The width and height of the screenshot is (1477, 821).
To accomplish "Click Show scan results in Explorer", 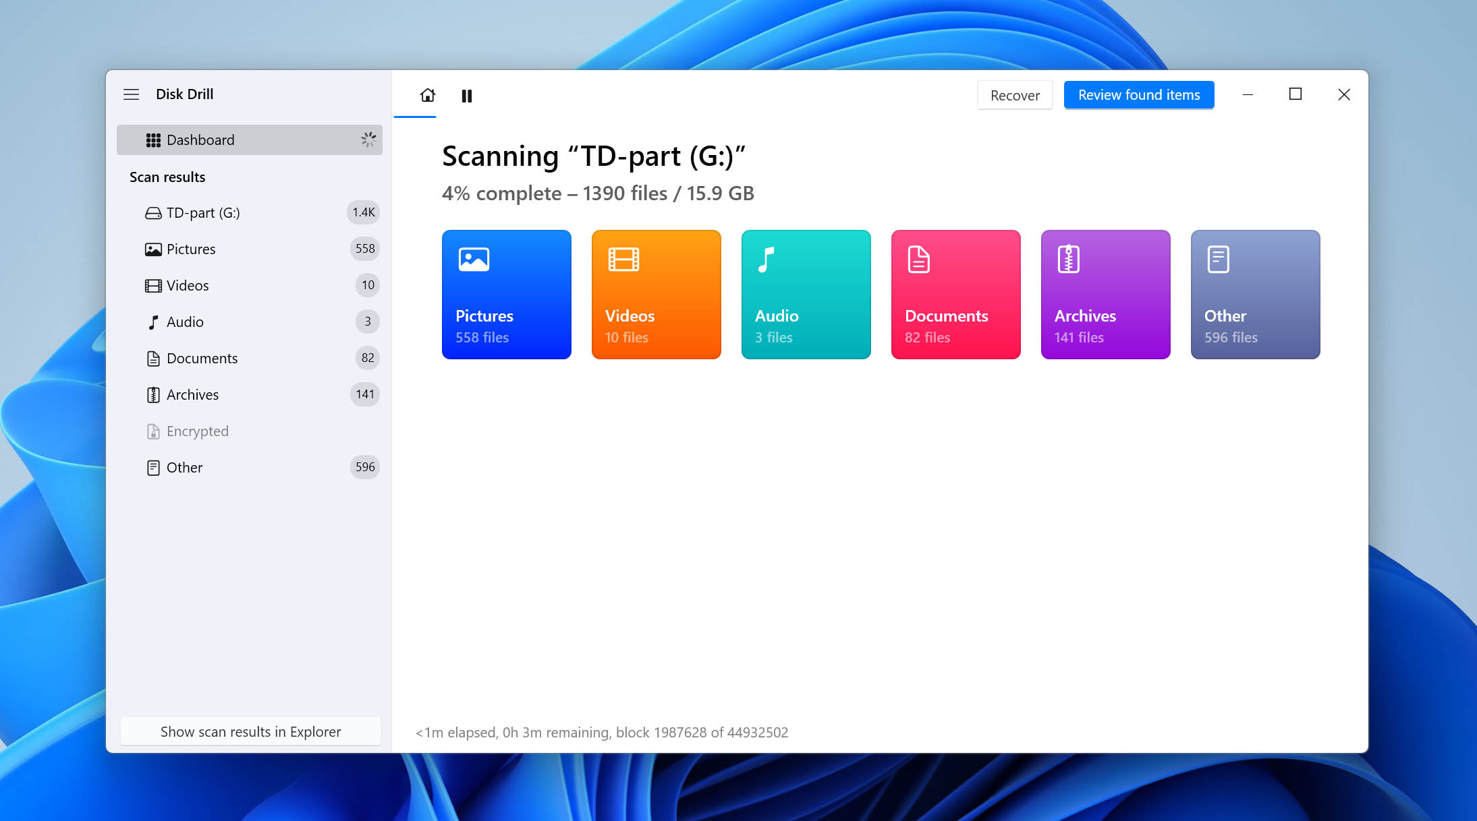I will coord(250,731).
